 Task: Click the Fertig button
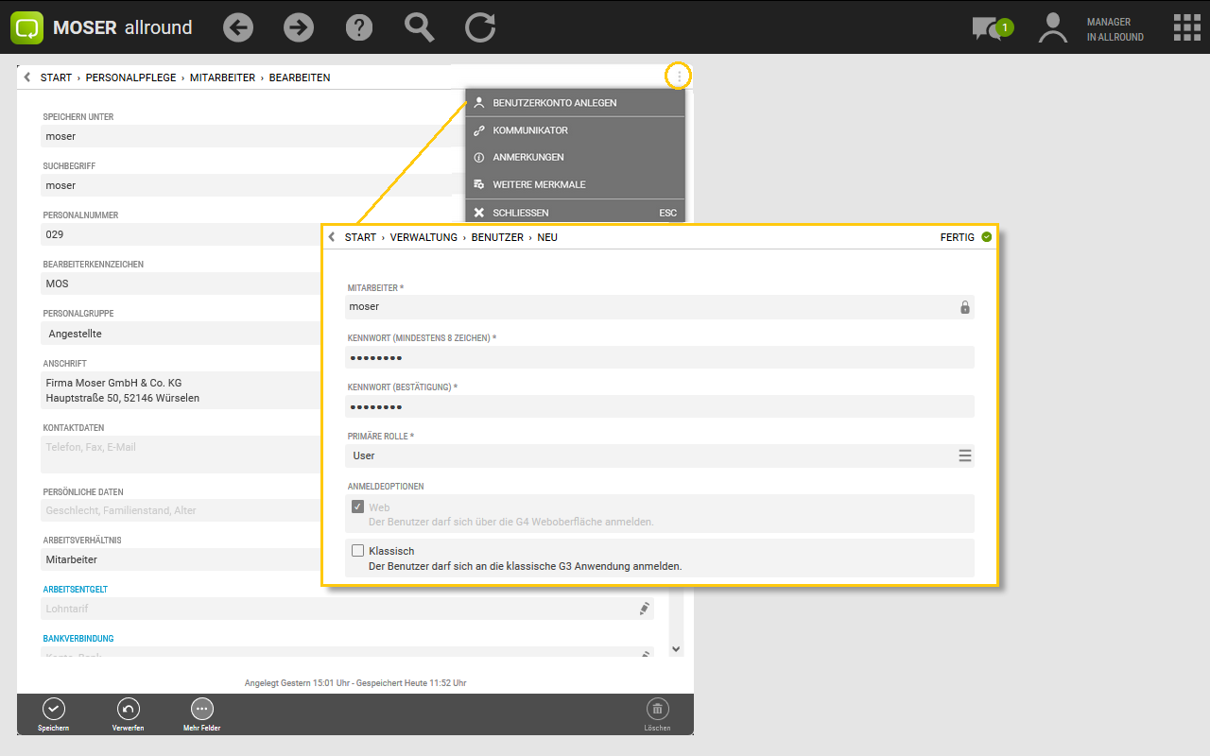965,237
